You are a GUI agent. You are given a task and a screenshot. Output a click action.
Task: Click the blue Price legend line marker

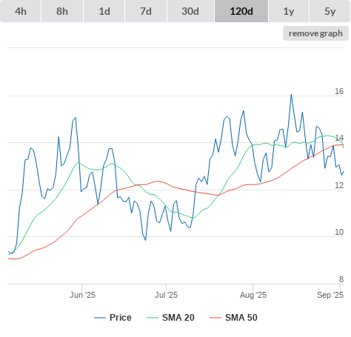(x=100, y=318)
